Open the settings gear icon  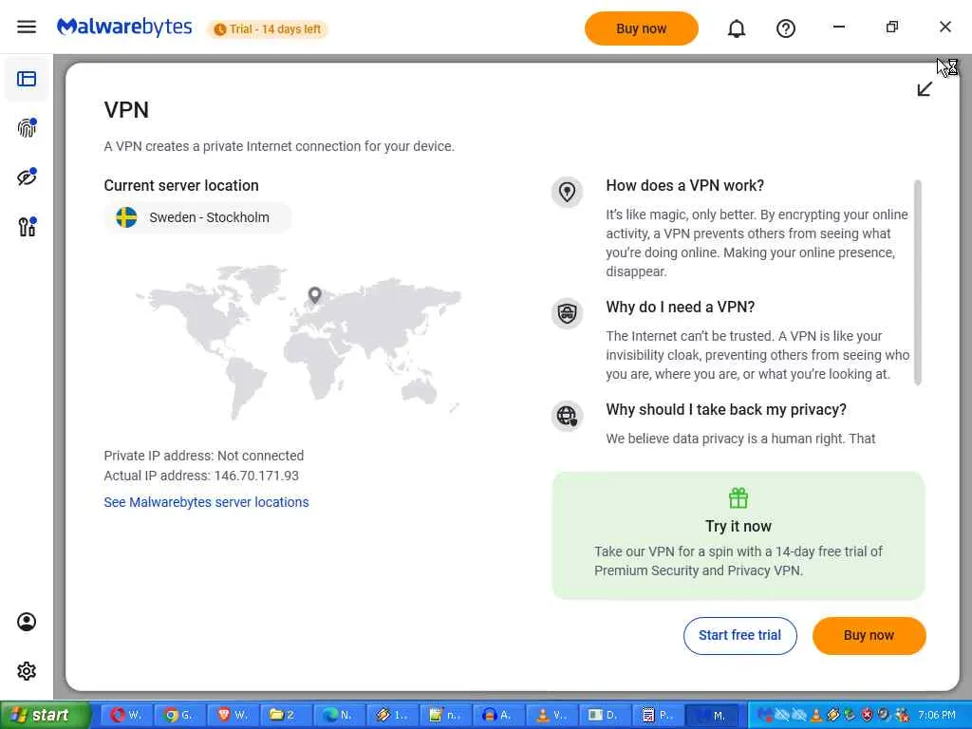[x=27, y=671]
